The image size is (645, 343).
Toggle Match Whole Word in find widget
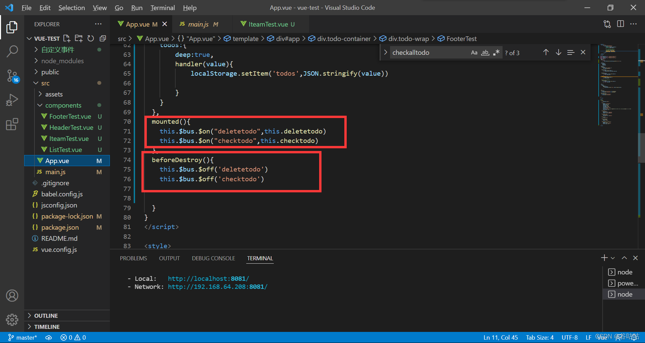485,52
